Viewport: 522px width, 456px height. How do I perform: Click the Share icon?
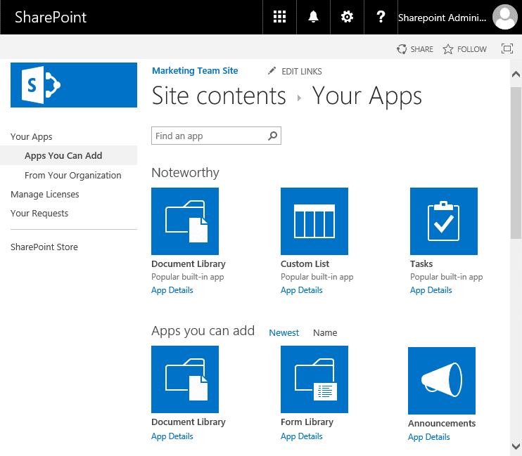[x=402, y=49]
